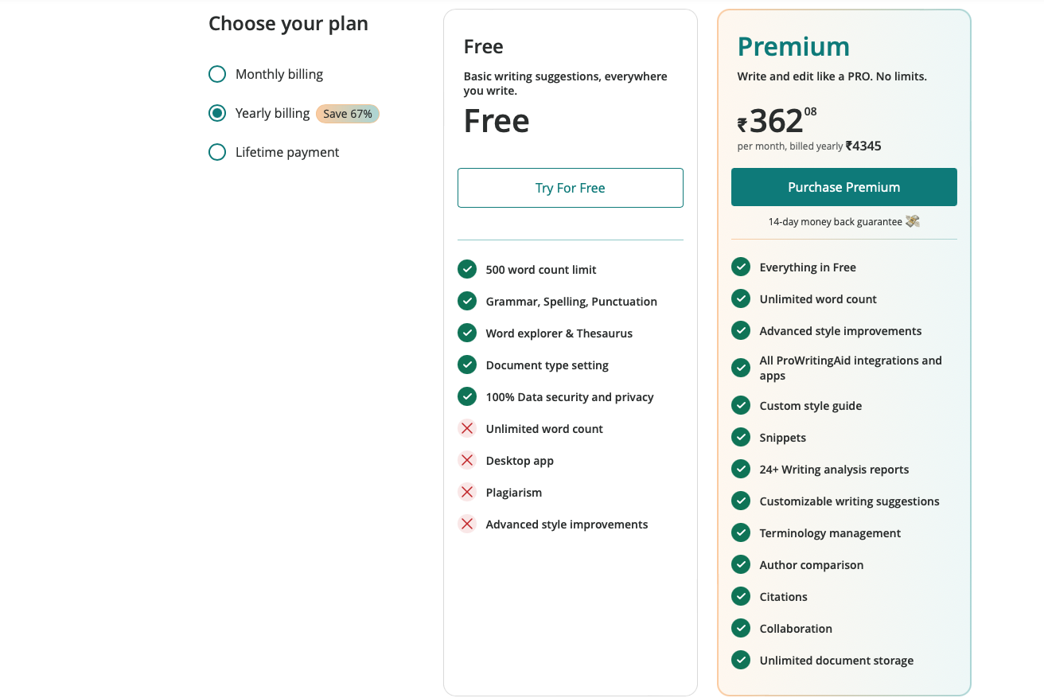Click red cross icon next to Plagiarism

pyautogui.click(x=467, y=492)
